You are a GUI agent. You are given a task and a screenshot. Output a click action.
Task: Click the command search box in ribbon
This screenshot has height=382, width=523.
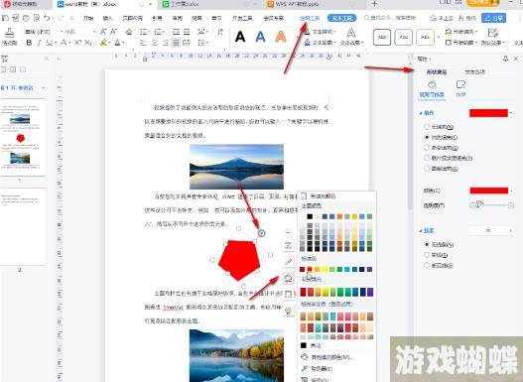click(390, 18)
